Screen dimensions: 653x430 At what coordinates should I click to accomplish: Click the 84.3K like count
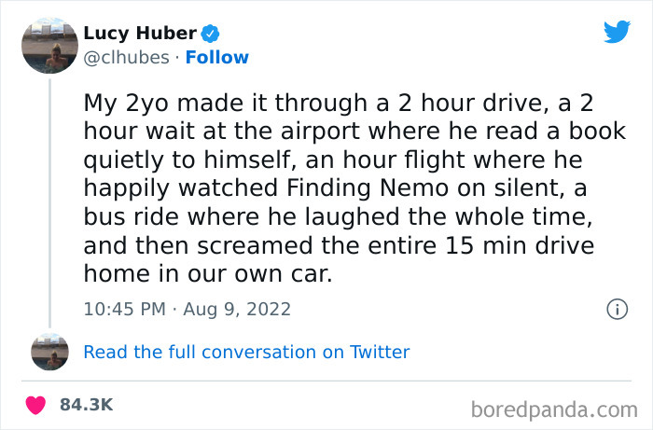(x=86, y=405)
